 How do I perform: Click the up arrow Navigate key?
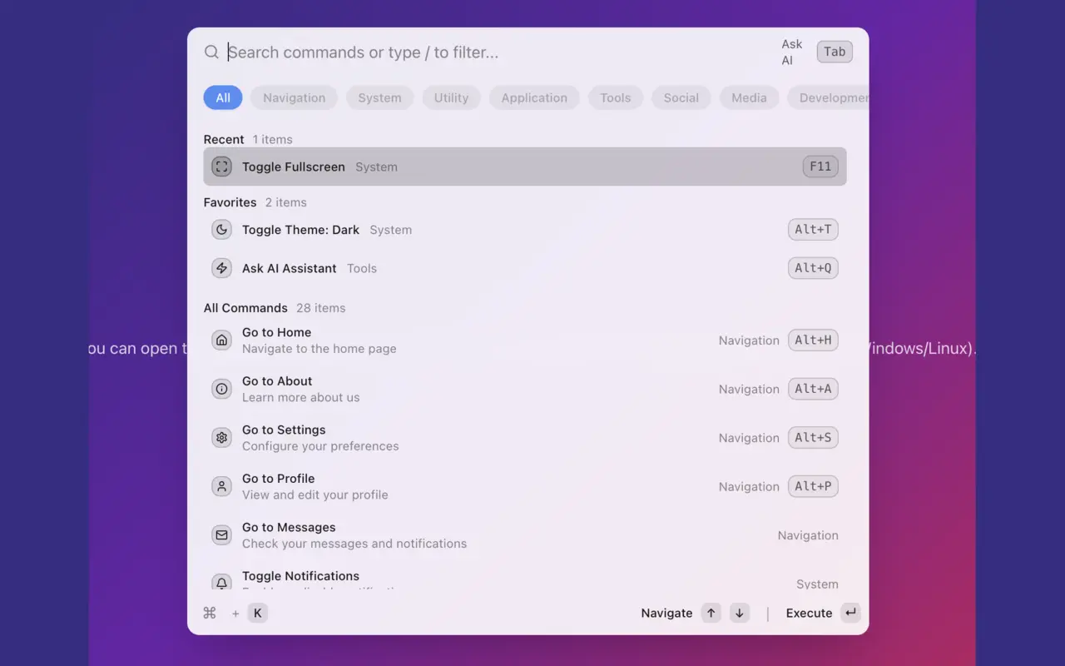coord(711,614)
